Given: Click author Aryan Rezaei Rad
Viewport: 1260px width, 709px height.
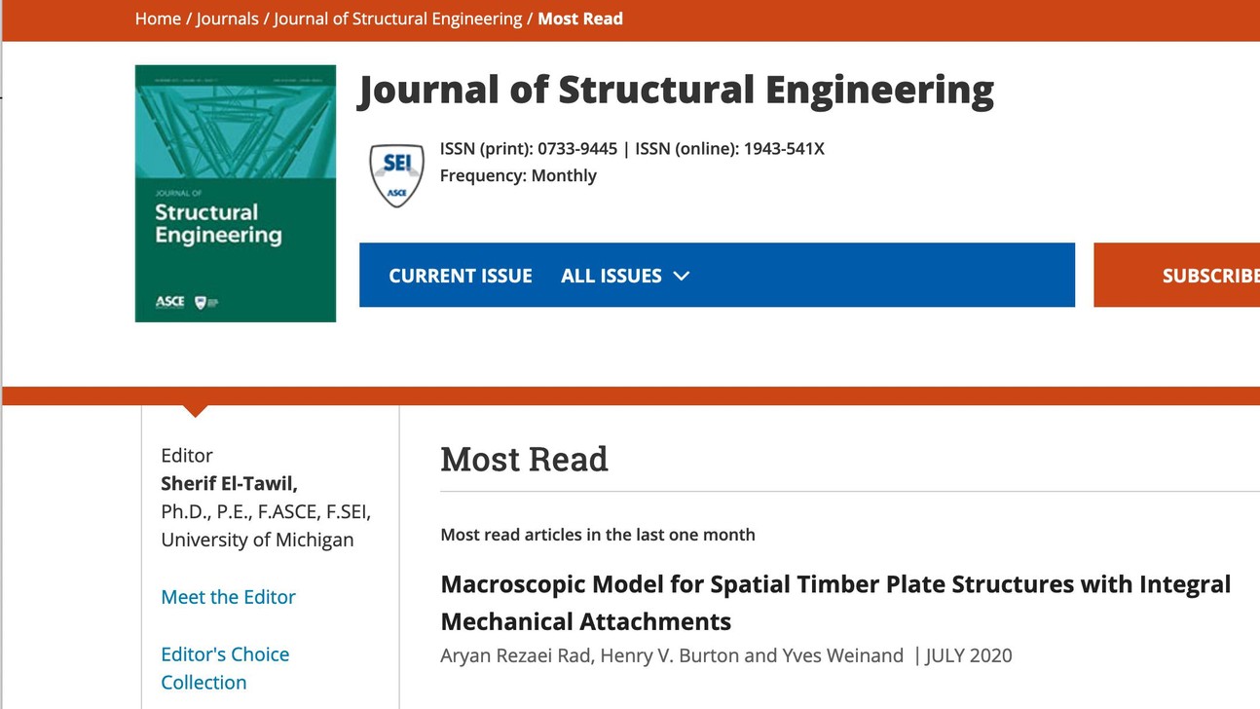Looking at the screenshot, I should [515, 655].
